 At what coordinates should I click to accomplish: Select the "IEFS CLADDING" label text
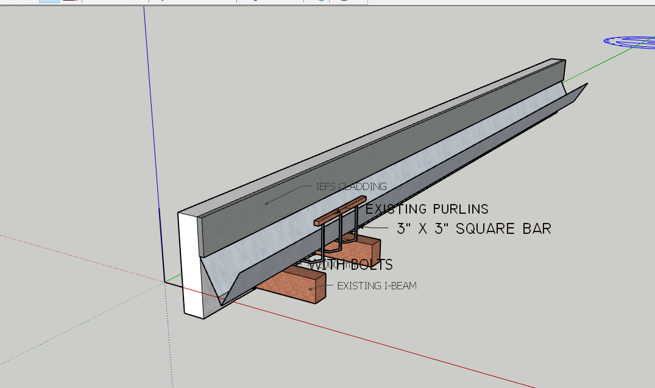[x=352, y=187]
